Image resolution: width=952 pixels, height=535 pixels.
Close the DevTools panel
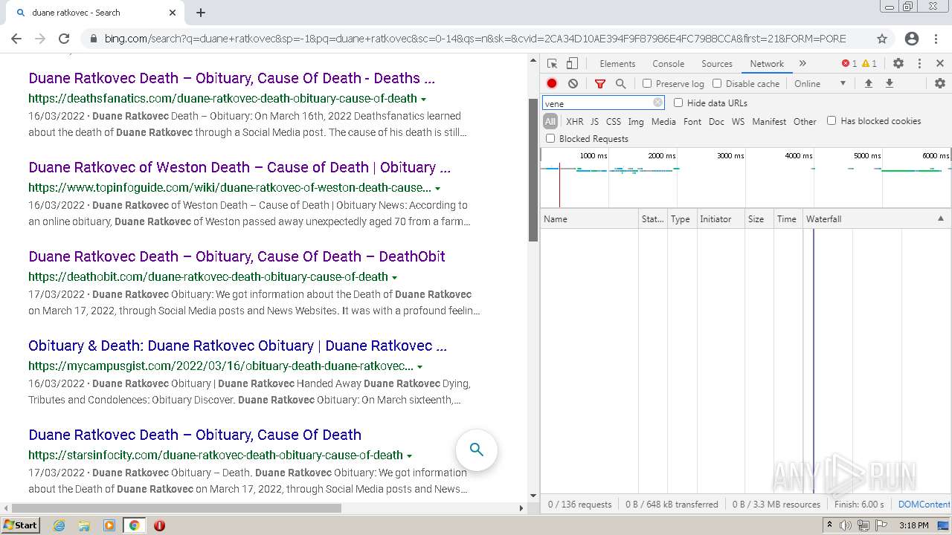(x=940, y=64)
